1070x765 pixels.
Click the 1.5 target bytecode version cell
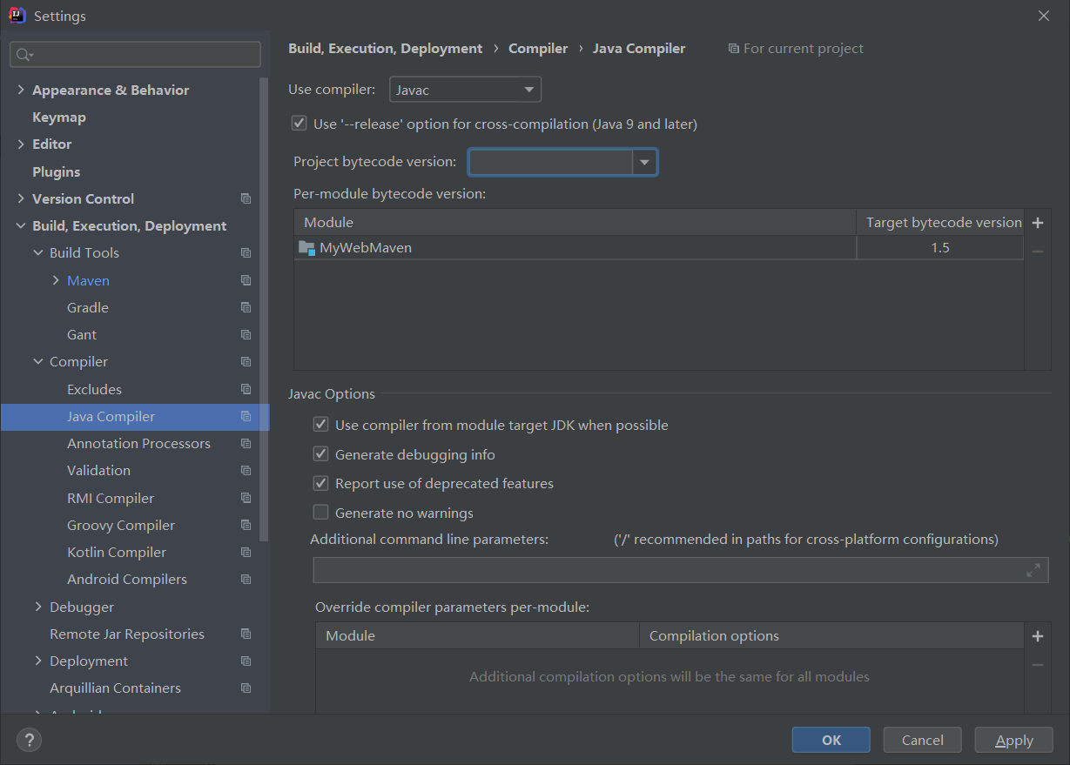point(939,248)
